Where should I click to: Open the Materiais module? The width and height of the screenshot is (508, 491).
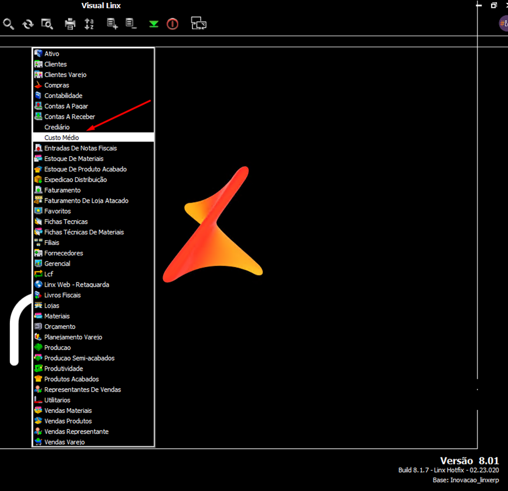(93, 316)
